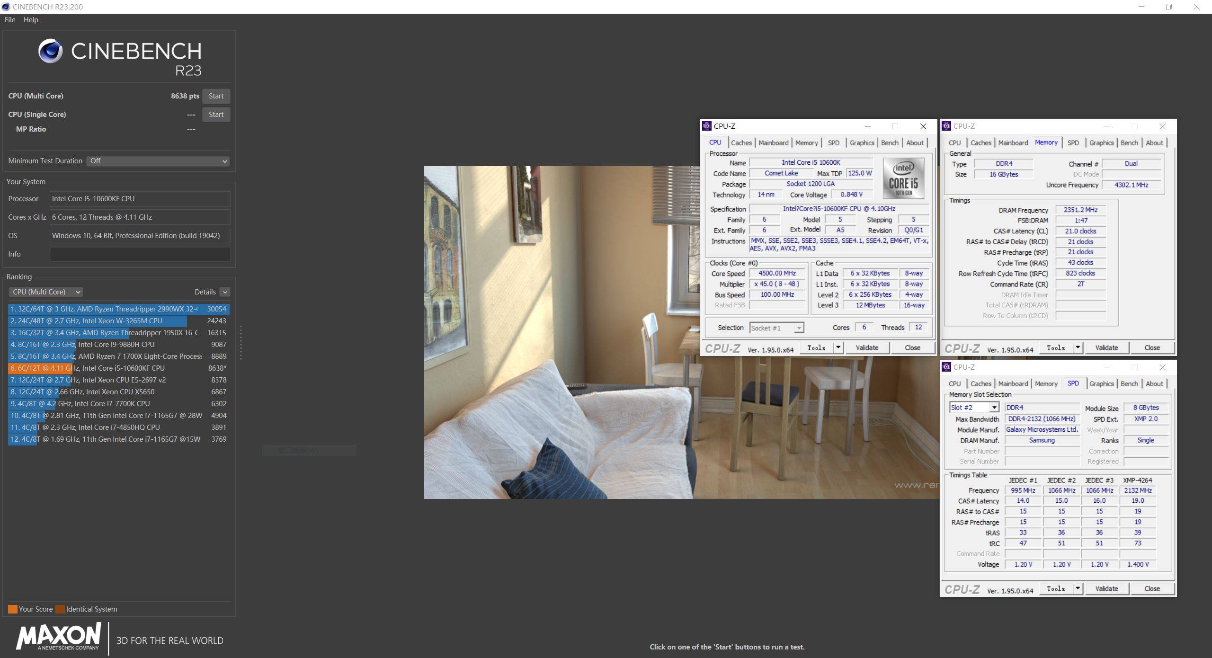This screenshot has height=658, width=1212.
Task: Click Galaxy Microsystems Ltd. module manufacturer field
Action: click(x=1042, y=430)
